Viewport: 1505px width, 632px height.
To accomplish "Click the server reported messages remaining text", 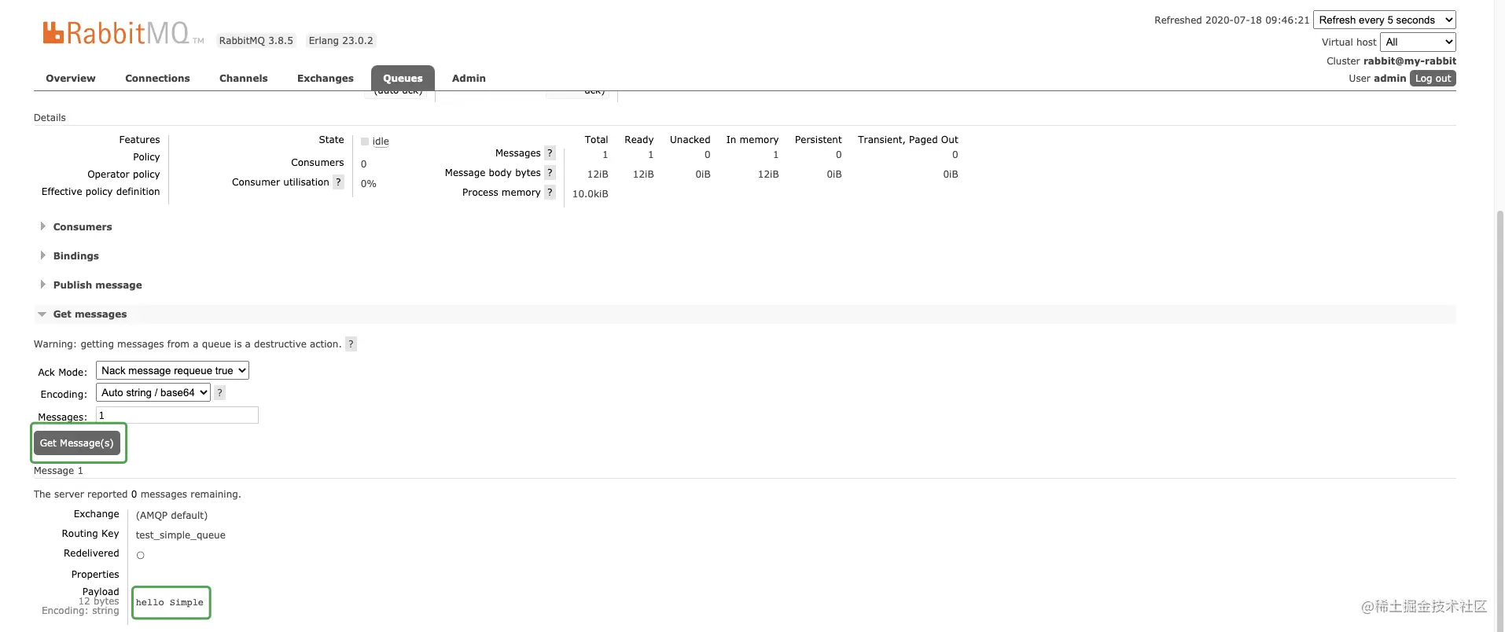I will tap(138, 494).
